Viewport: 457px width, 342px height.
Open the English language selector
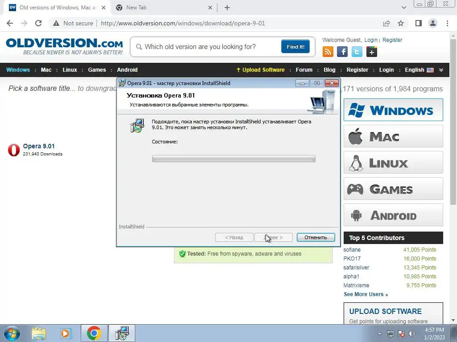[419, 70]
